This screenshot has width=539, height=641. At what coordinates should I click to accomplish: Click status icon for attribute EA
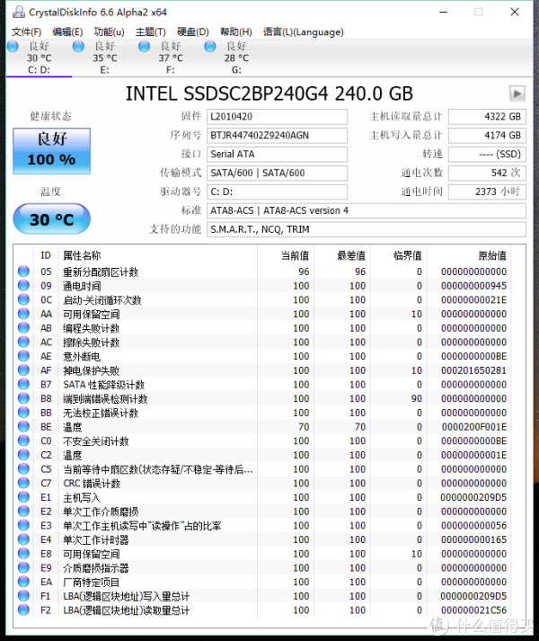point(23,582)
